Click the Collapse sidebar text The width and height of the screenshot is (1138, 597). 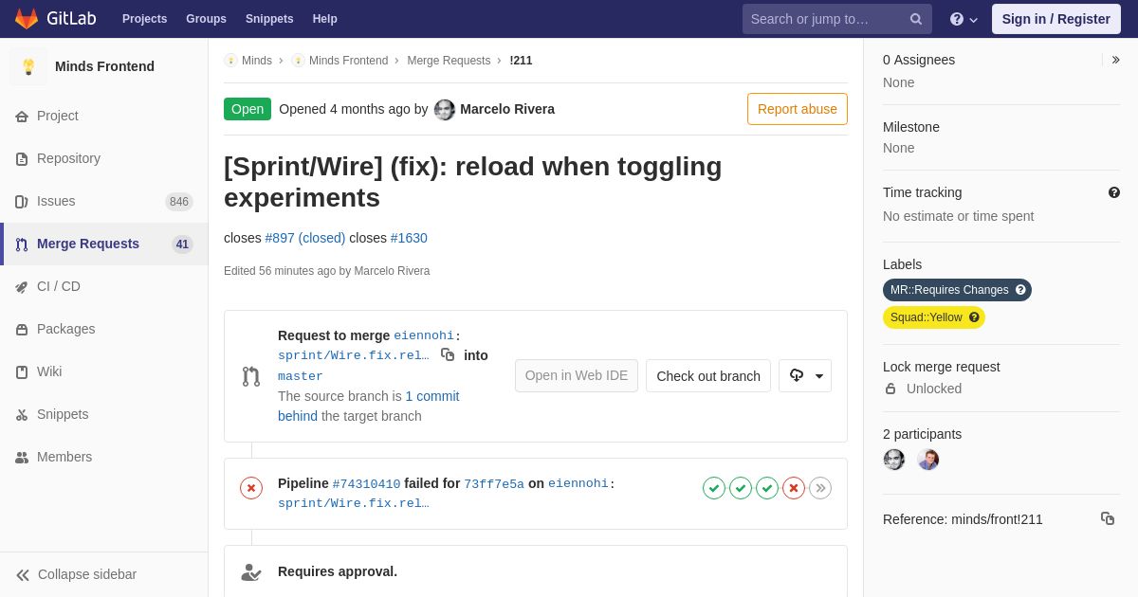pos(87,574)
